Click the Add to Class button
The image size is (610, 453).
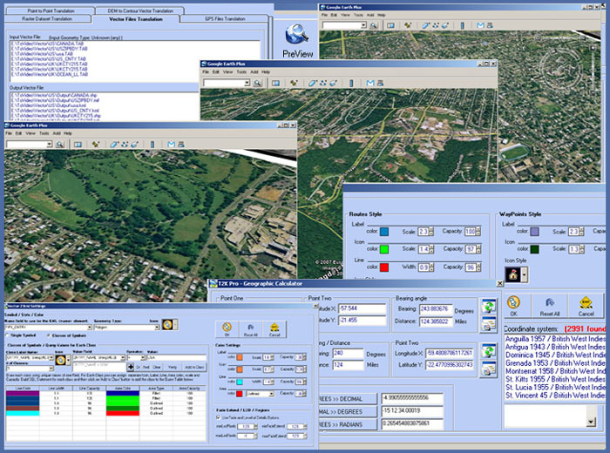194,367
